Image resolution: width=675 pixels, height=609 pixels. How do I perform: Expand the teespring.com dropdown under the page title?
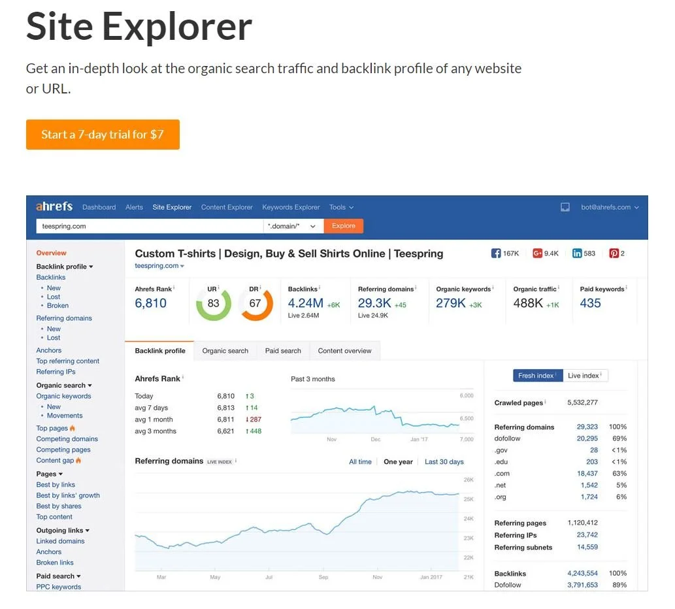pyautogui.click(x=159, y=265)
